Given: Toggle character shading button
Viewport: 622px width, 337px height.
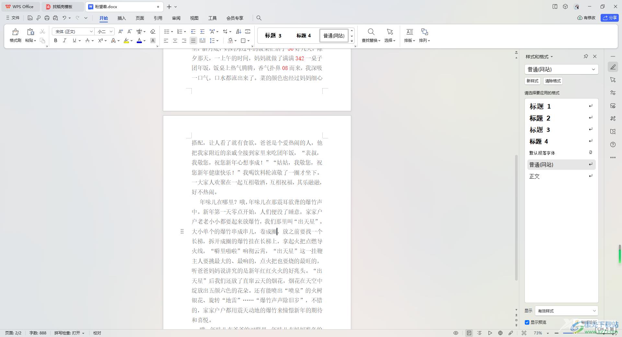Looking at the screenshot, I should 153,41.
